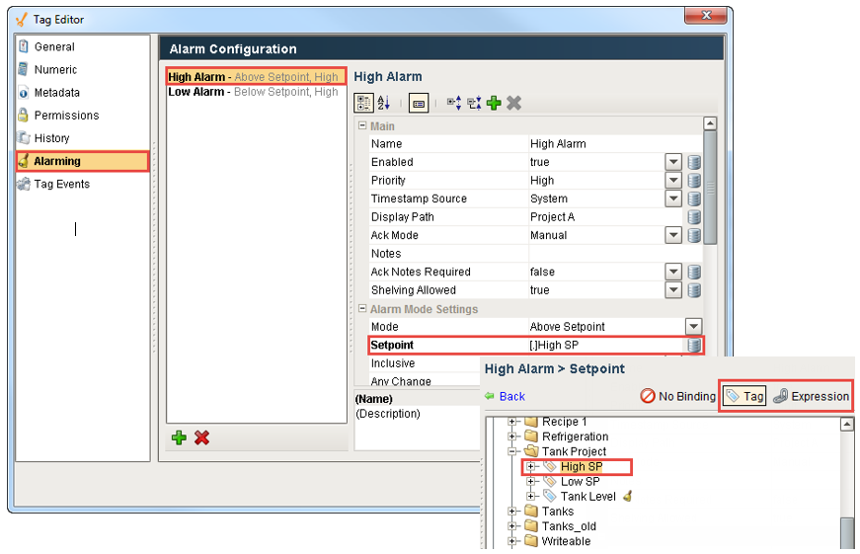Viewport: 860px width, 554px height.
Task: Open the Mode dropdown for Above Setpoint
Action: tap(693, 327)
